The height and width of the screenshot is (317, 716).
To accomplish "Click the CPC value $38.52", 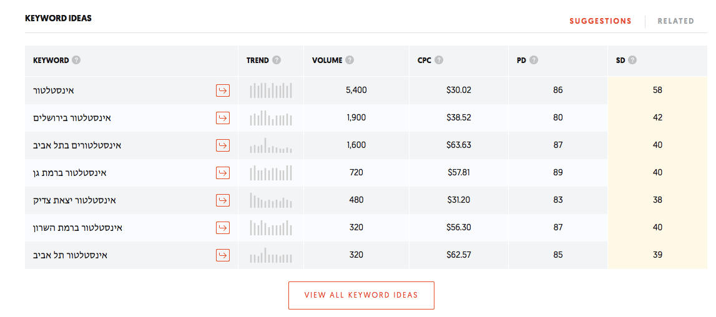I will point(459,118).
